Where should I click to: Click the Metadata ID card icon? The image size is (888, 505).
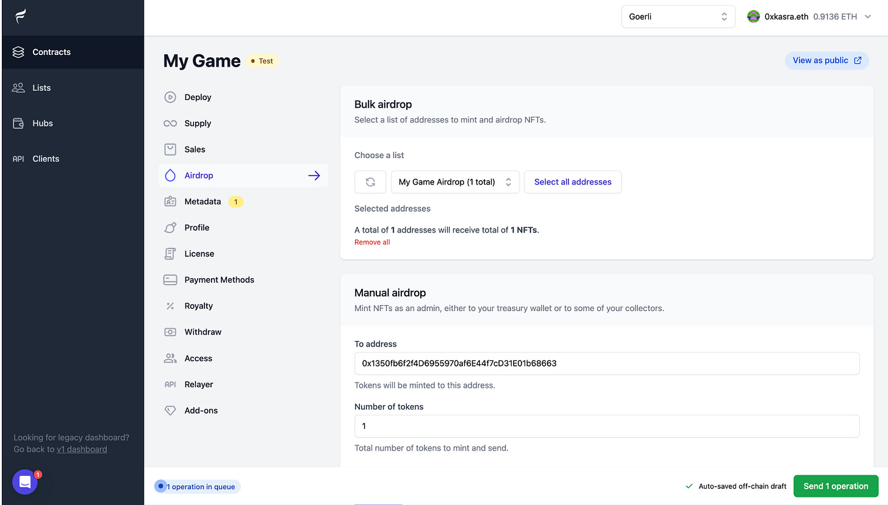click(x=170, y=201)
